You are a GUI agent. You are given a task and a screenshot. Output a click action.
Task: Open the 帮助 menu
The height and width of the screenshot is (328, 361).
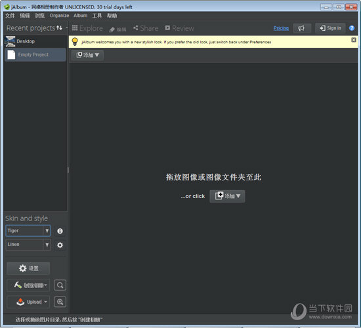[x=112, y=16]
